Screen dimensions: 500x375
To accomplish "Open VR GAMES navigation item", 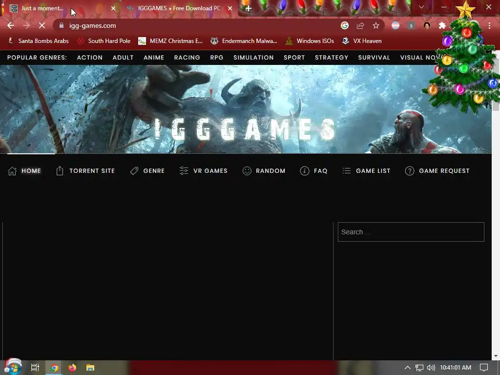I will coord(204,171).
